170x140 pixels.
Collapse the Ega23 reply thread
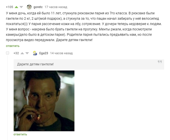pos(8,53)
